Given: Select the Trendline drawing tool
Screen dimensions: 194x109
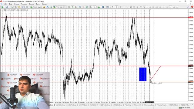Looking at the screenshot, I should (127, 7).
